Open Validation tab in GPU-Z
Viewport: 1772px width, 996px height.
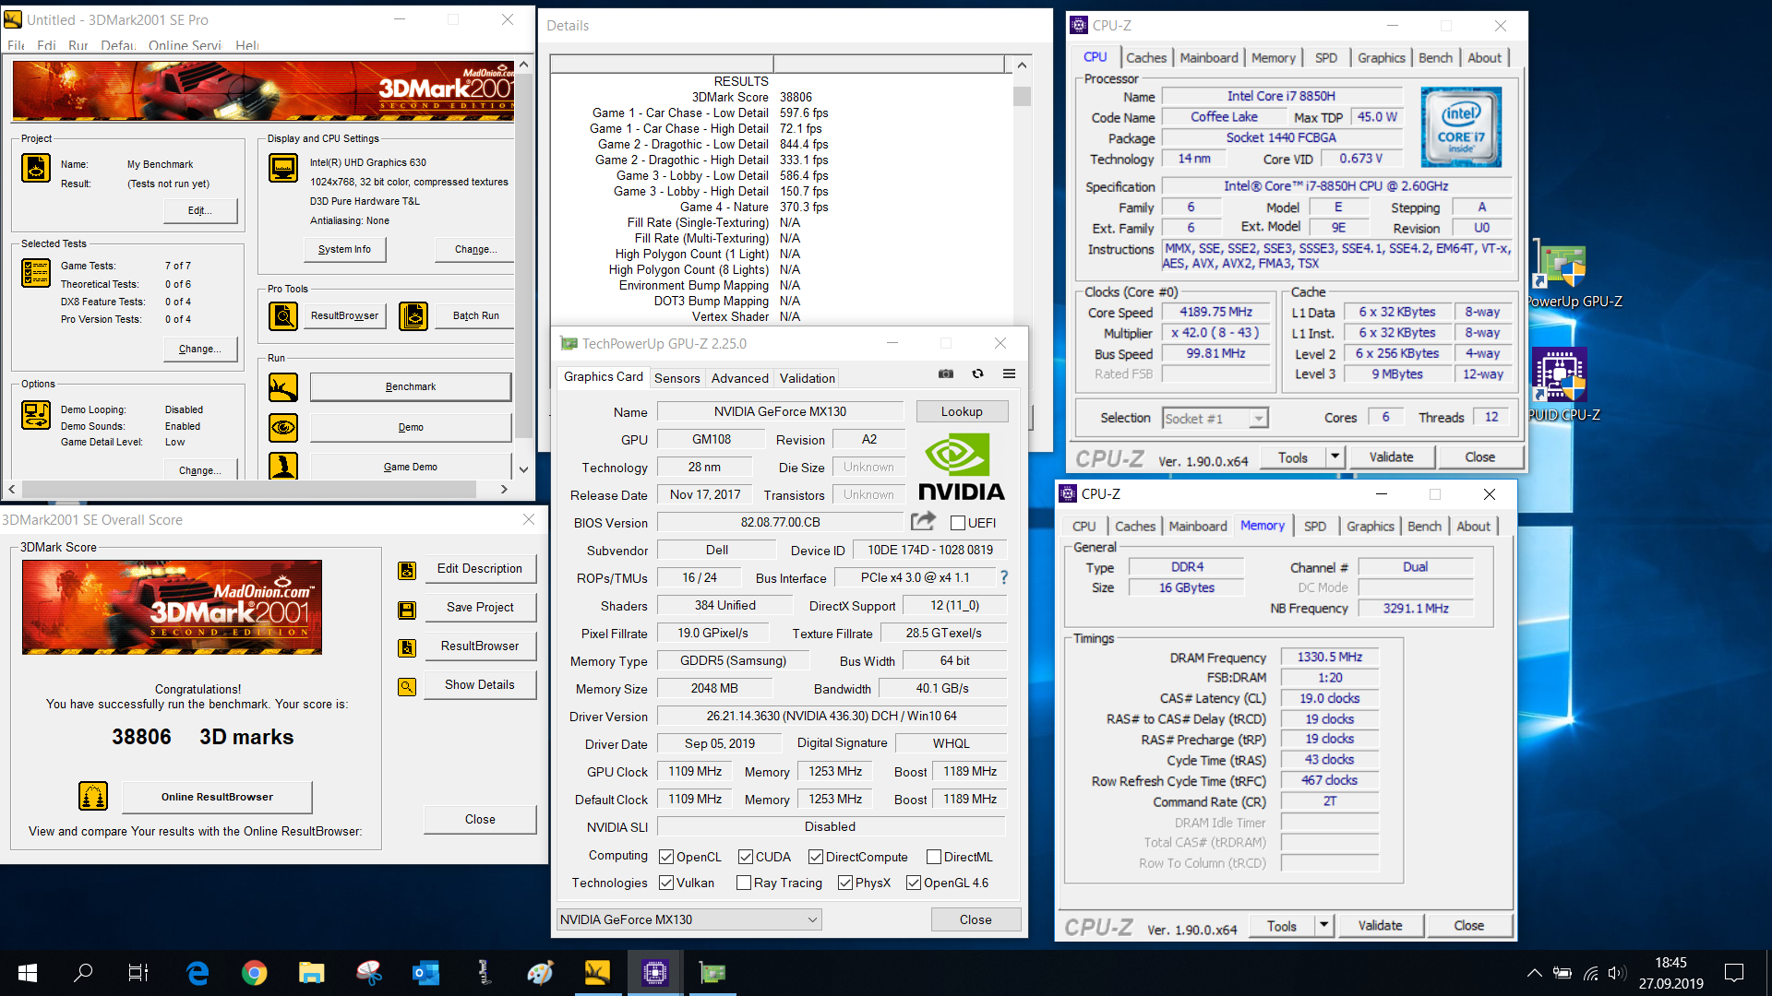click(808, 378)
